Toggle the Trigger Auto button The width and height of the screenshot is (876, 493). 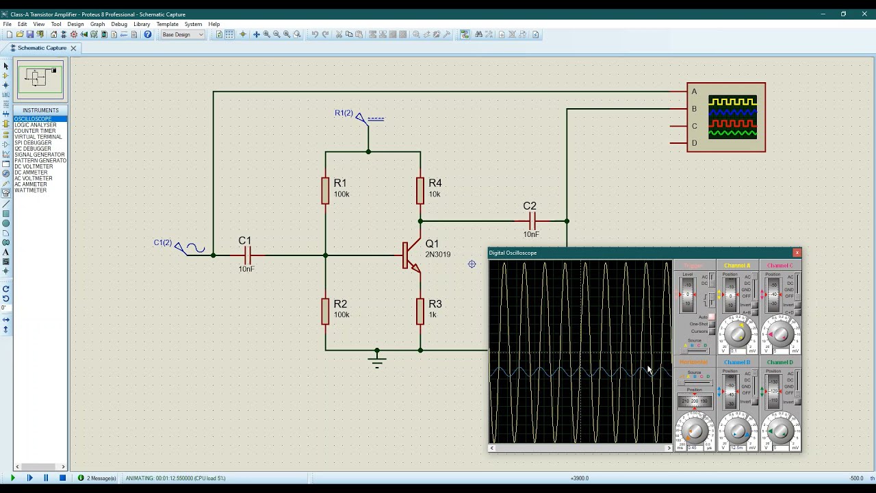tap(712, 316)
